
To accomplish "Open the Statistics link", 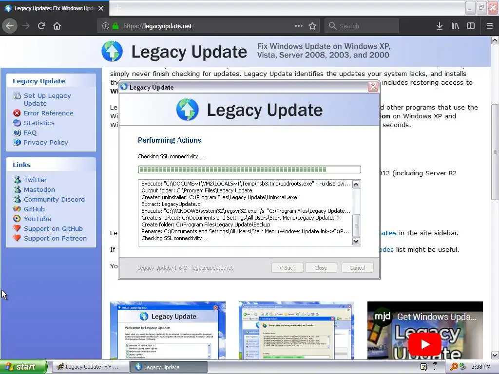I will click(x=39, y=123).
